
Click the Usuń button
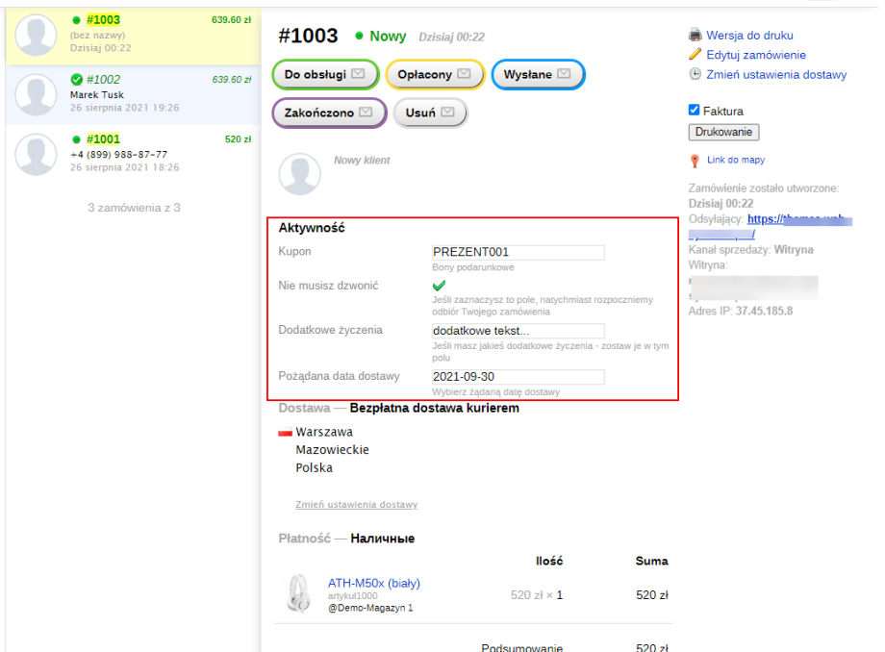point(429,113)
